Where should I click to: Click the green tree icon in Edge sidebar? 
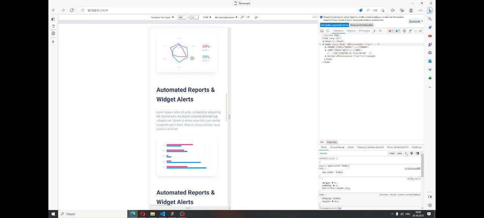(430, 78)
